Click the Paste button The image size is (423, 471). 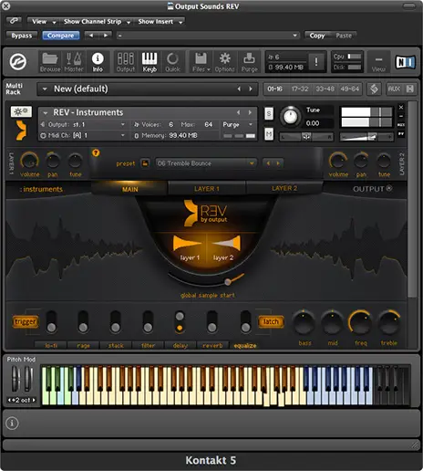coord(344,36)
